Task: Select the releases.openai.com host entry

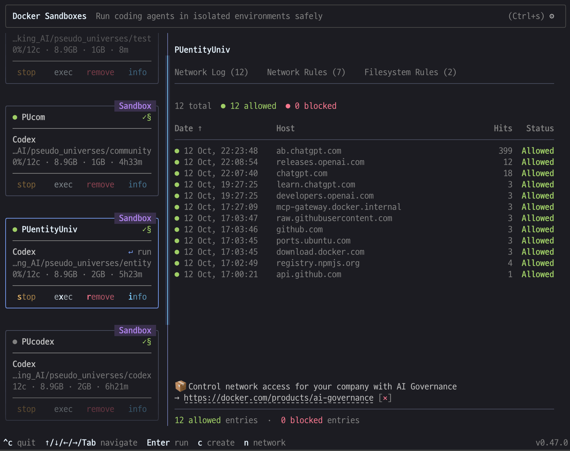Action: point(320,162)
